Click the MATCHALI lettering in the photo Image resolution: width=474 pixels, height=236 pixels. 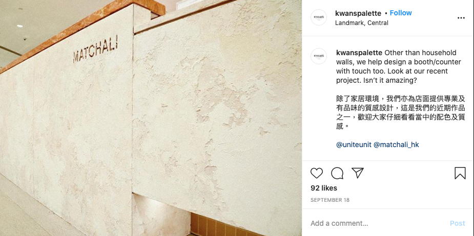pos(95,49)
